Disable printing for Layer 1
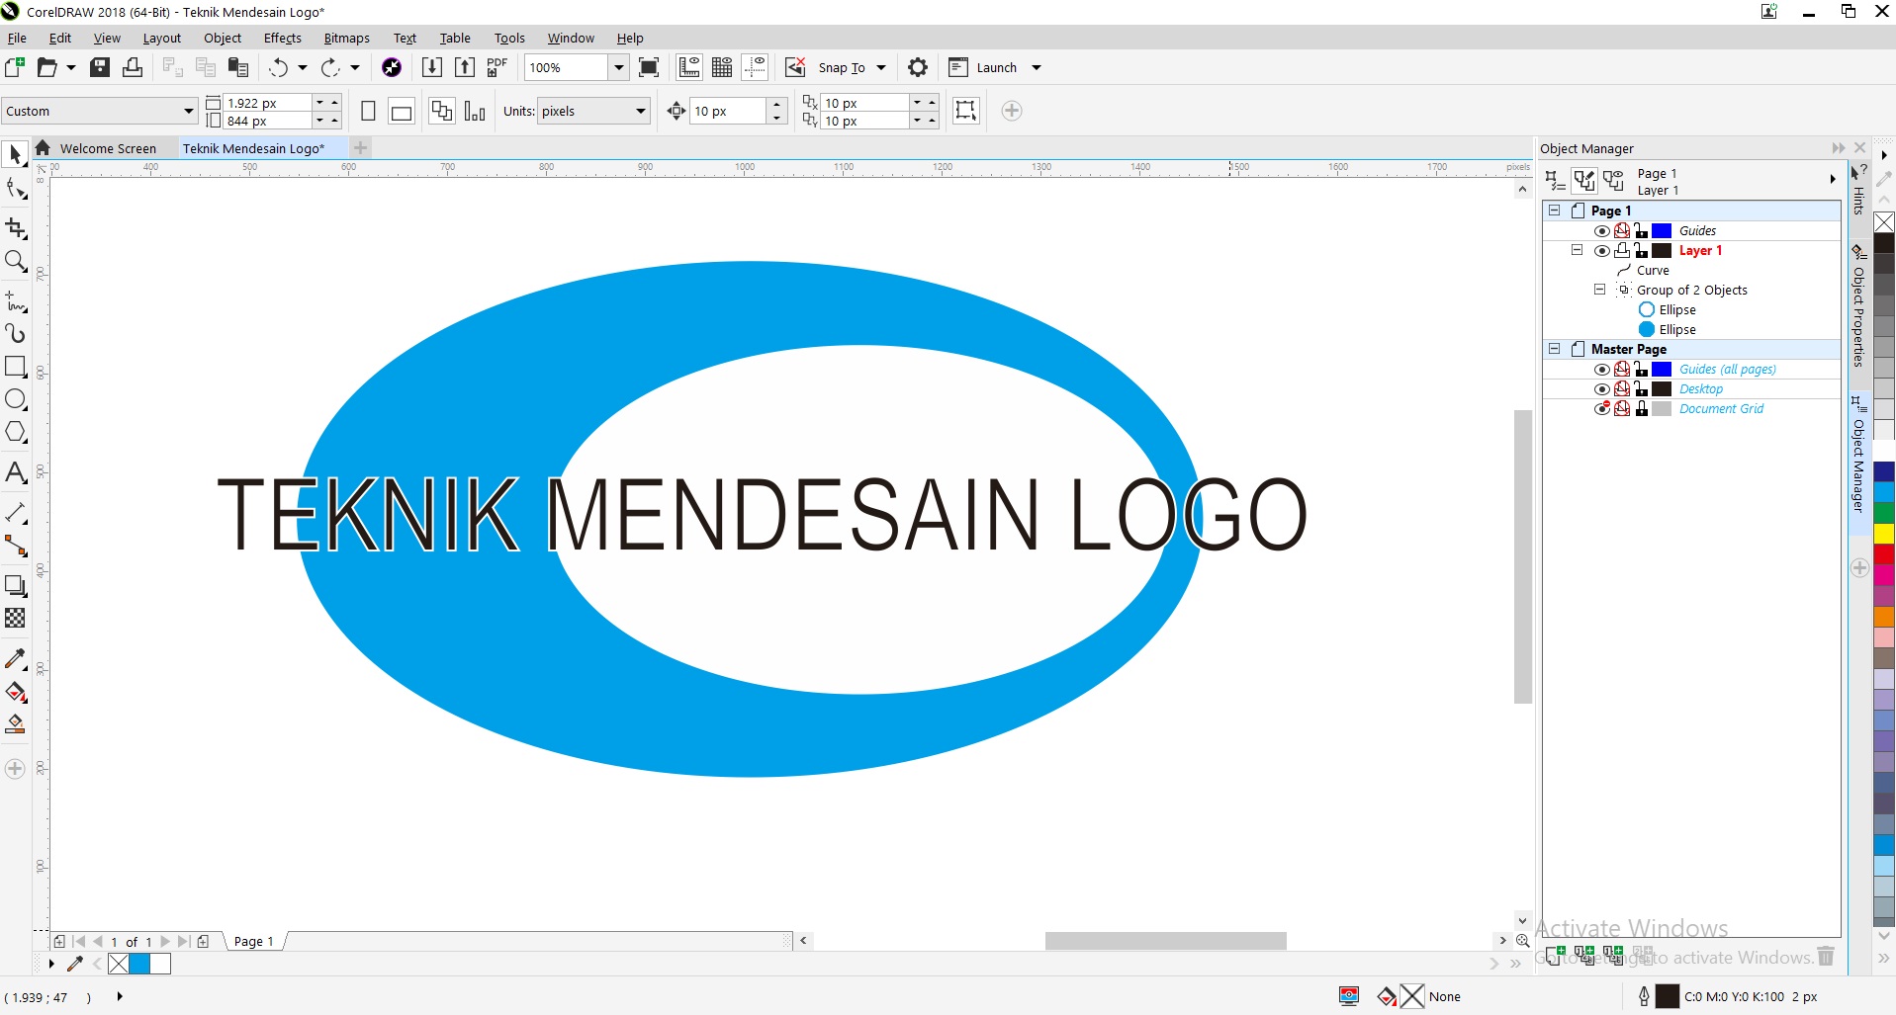The width and height of the screenshot is (1896, 1015). [x=1623, y=250]
